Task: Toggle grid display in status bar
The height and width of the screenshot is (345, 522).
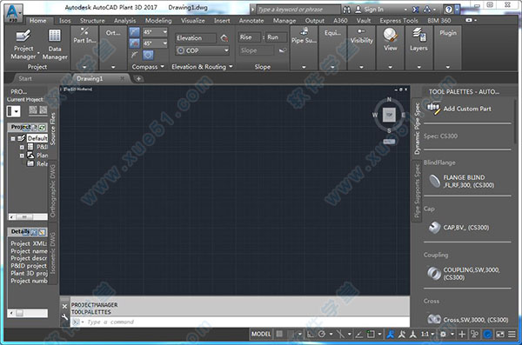Action: 279,334
